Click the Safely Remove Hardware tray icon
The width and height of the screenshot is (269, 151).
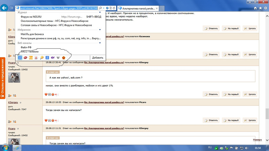click(x=226, y=148)
